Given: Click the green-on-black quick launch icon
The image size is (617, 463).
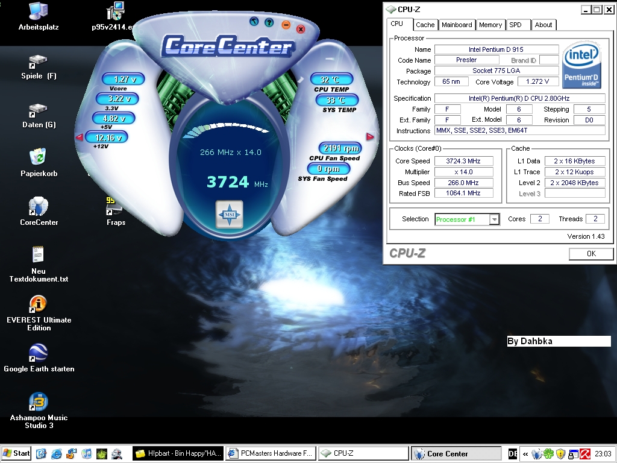Looking at the screenshot, I should coord(101,453).
